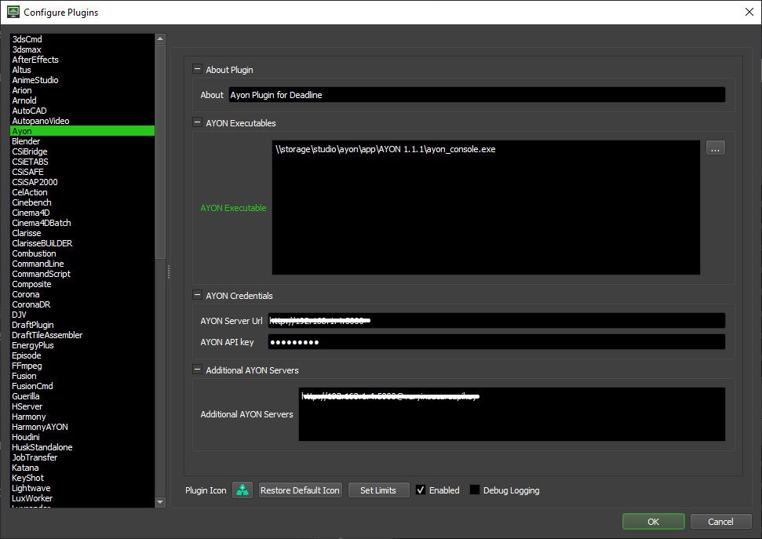
Task: Collapse the AYON Credentials section
Action: (x=197, y=296)
